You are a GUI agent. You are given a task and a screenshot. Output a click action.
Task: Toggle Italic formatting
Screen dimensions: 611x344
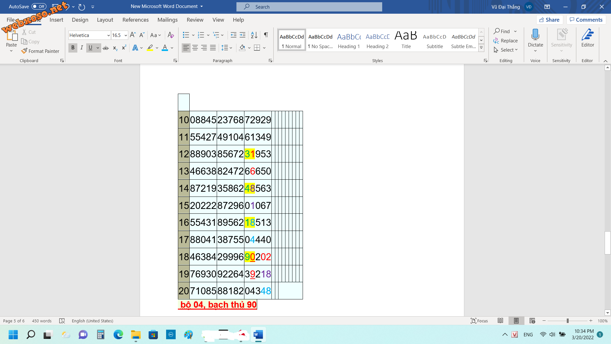pos(82,48)
